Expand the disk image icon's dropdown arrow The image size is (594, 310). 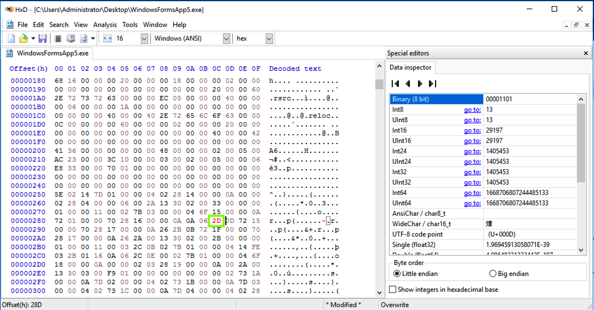(x=93, y=38)
